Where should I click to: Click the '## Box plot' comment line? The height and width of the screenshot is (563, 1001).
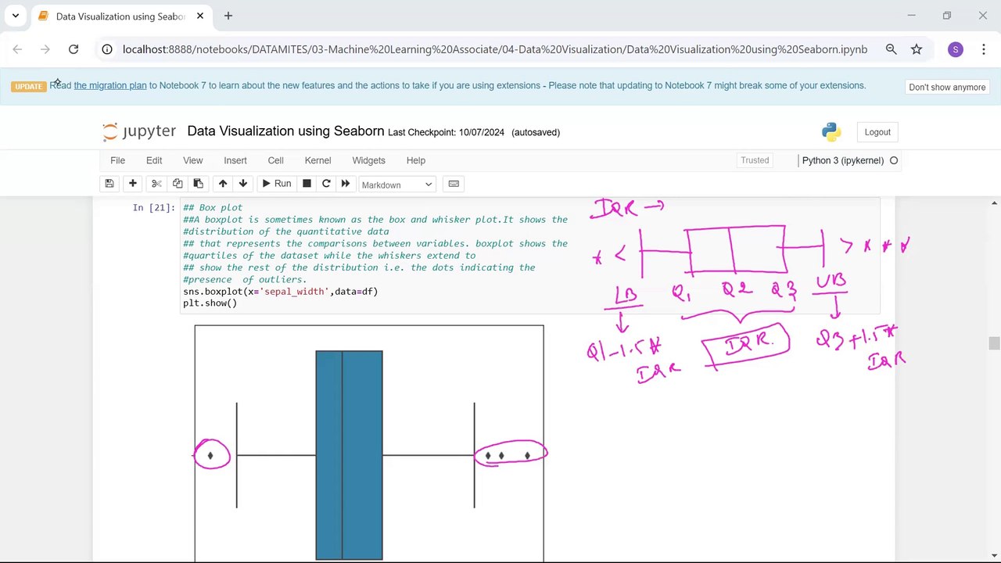(213, 208)
